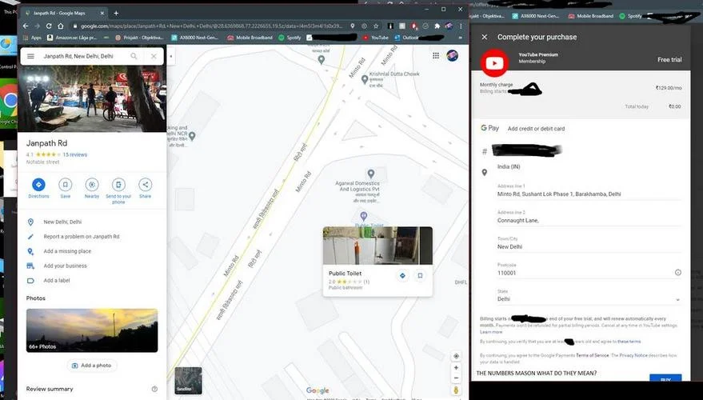703x400 pixels.
Task: Click the google.com/maps address bar
Action: coord(210,26)
